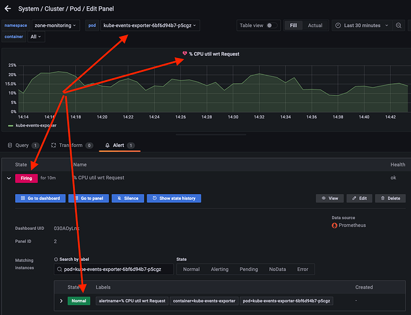Viewport: 411px width, 315px height.
Task: Silence the firing alert
Action: point(128,198)
